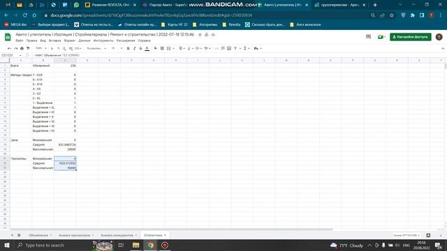Viewport: 447px width, 251px height.
Task: Select the Статистика sheet tab
Action: (x=155, y=235)
